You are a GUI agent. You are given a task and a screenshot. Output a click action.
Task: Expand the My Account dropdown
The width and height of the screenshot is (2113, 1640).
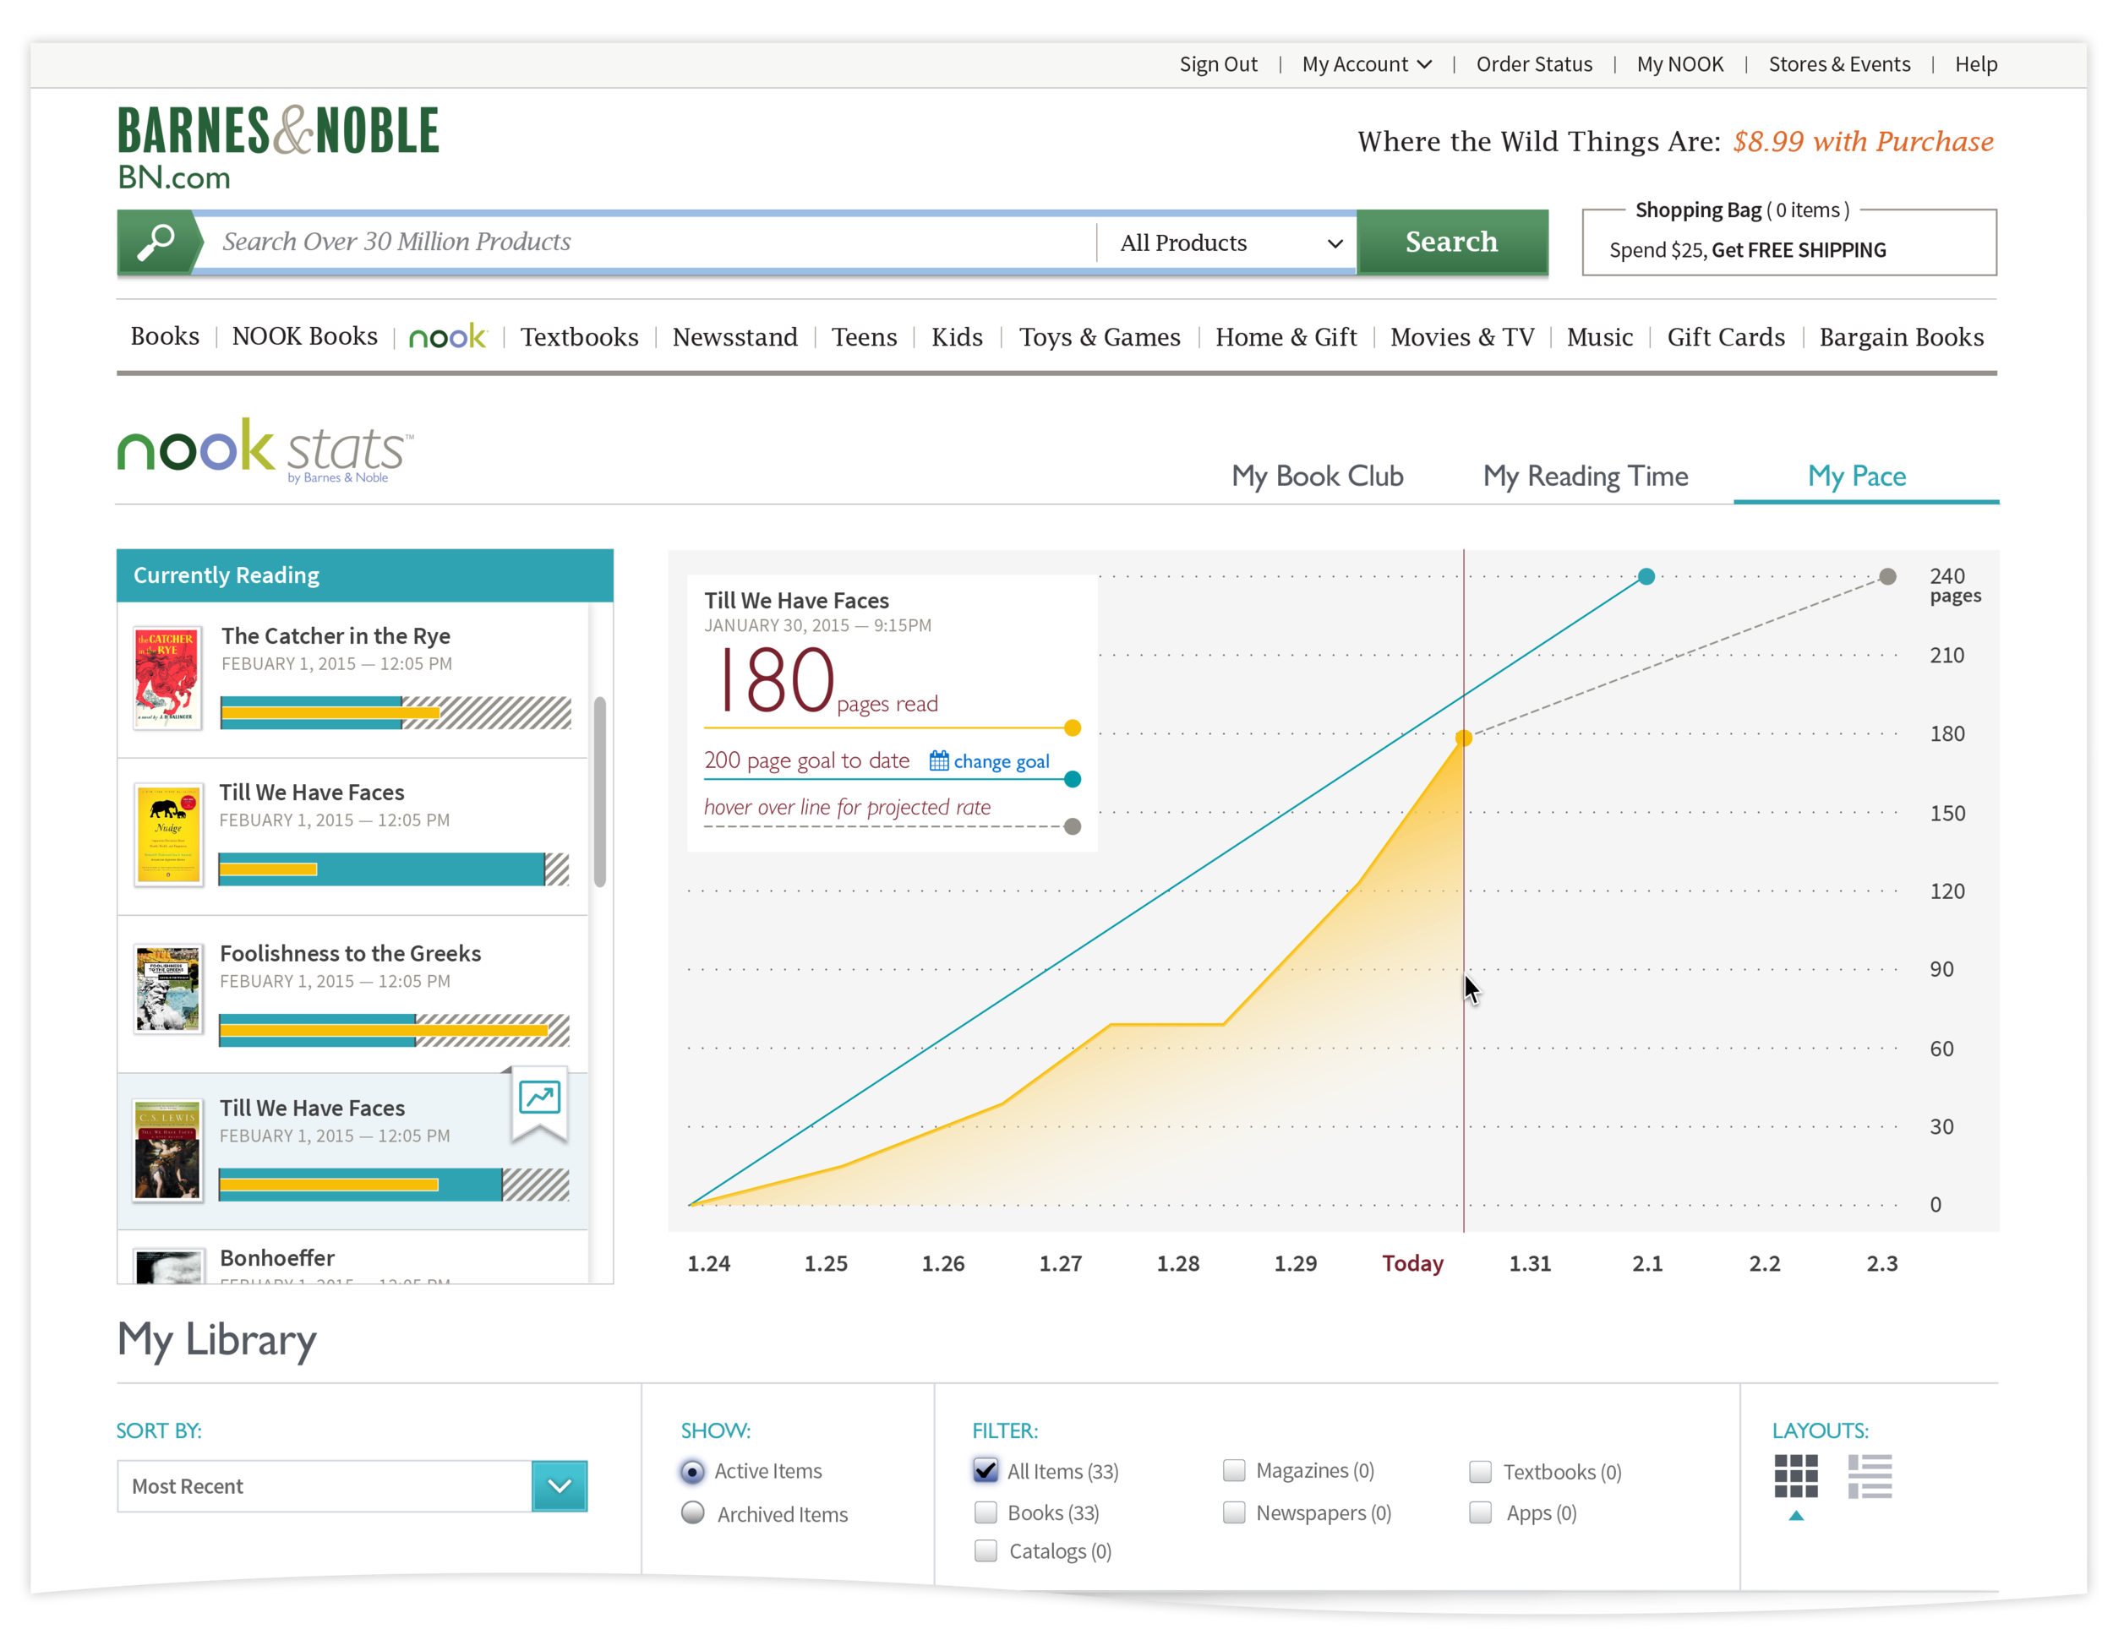click(x=1366, y=64)
